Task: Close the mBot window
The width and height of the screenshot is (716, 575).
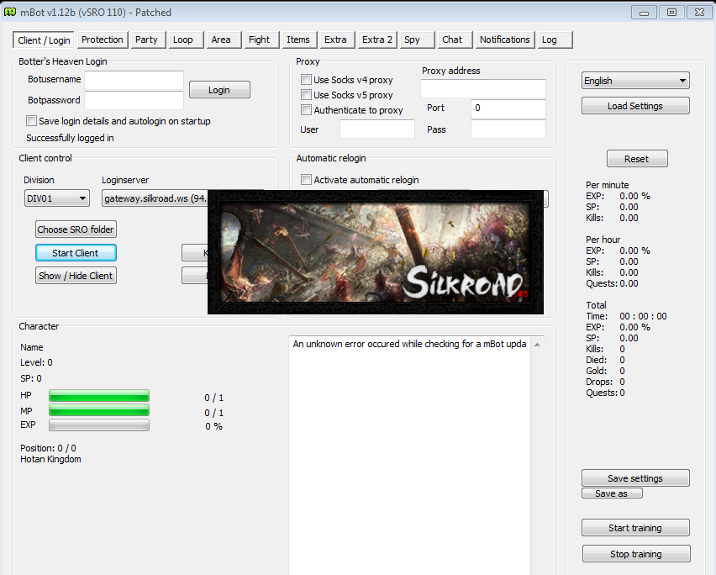Action: (x=699, y=13)
